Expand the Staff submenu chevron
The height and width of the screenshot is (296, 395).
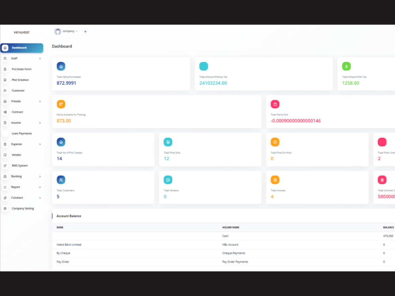tap(40, 59)
